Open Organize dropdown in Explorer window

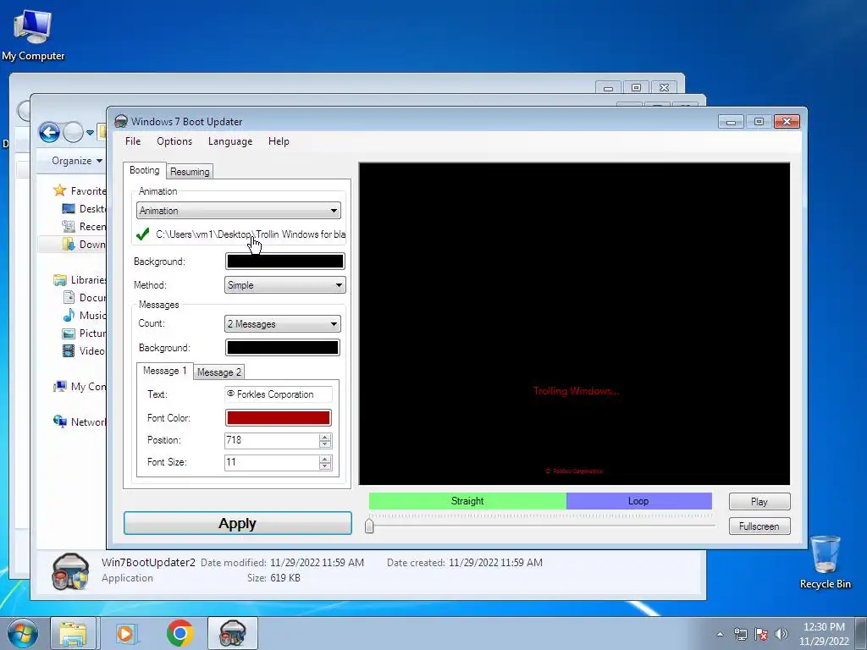pyautogui.click(x=77, y=161)
